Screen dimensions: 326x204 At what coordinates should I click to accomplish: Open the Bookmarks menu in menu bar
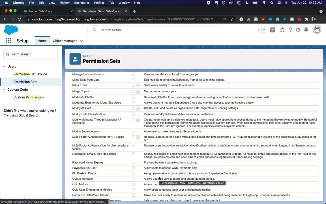pyautogui.click(x=82, y=3)
